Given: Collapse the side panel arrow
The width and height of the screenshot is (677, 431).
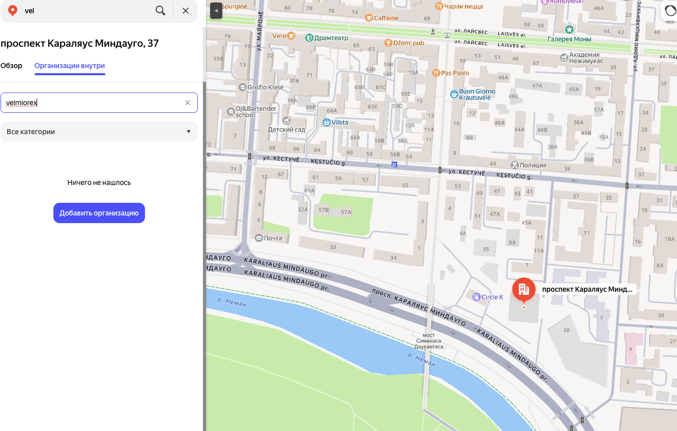Looking at the screenshot, I should 216,10.
